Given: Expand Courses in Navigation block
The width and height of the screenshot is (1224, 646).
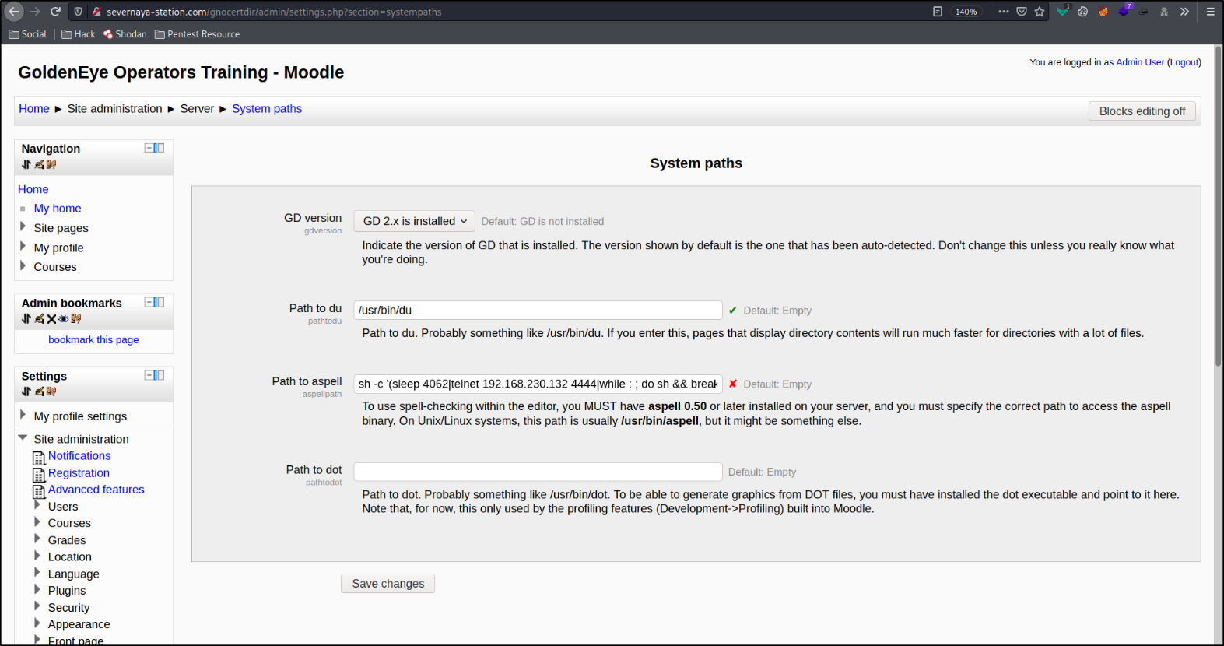Looking at the screenshot, I should pyautogui.click(x=23, y=265).
